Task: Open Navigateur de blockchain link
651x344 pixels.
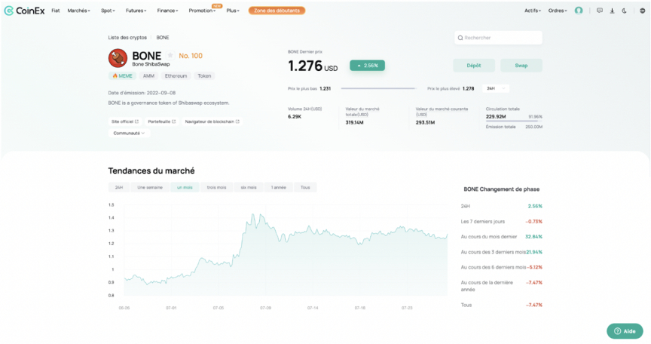Action: click(212, 121)
